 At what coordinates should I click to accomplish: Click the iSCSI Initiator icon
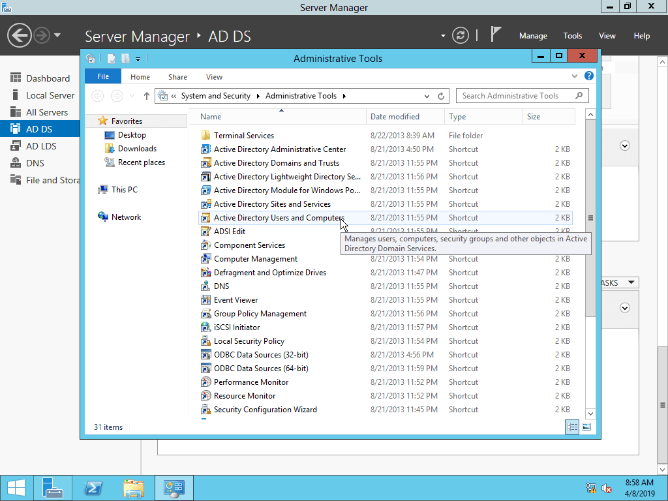(x=205, y=327)
